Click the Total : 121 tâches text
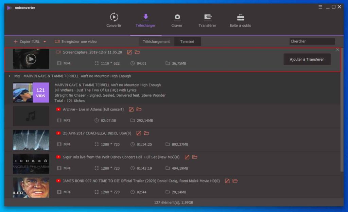 click(70, 101)
